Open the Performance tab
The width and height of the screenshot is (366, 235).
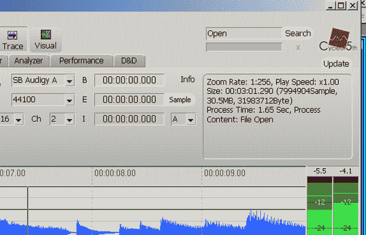81,61
